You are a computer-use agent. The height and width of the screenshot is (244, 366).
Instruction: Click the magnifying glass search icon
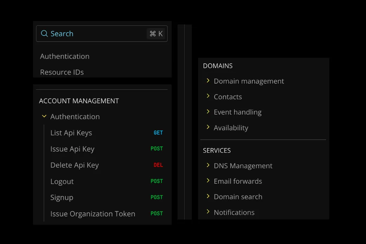[44, 34]
